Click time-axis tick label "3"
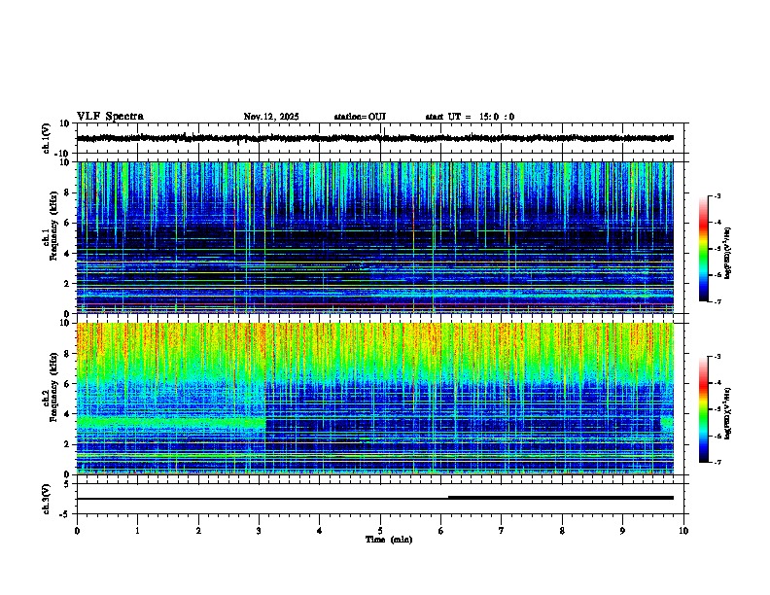Image resolution: width=770 pixels, height=595 pixels. [259, 531]
